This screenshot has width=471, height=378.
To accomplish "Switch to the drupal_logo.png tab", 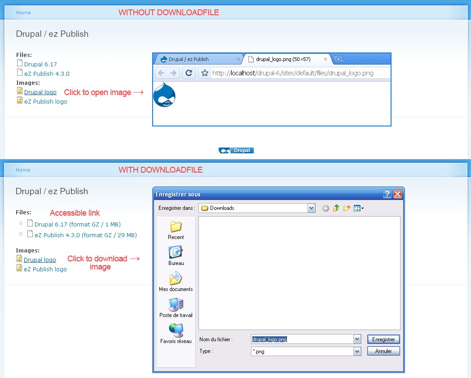I will [283, 59].
